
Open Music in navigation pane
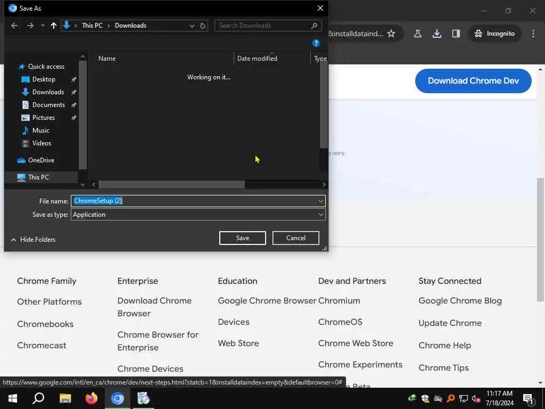(40, 130)
